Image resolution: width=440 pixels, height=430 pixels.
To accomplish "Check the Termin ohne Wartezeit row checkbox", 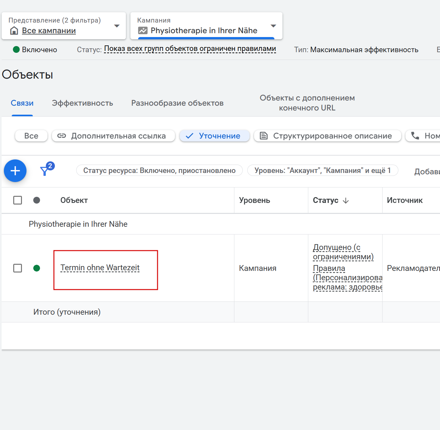I will pos(18,268).
